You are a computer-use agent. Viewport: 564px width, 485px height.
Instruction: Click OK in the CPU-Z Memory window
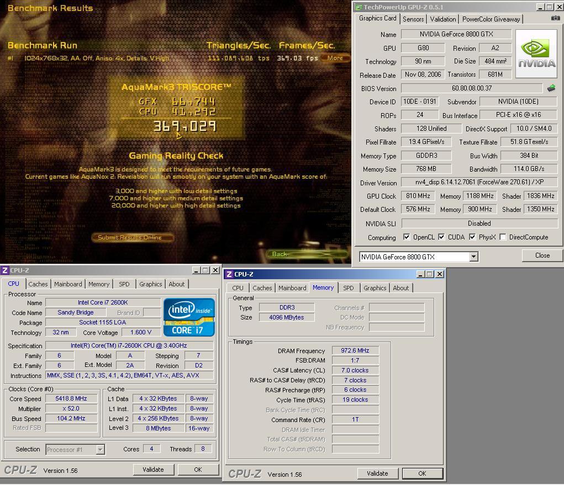pos(422,473)
